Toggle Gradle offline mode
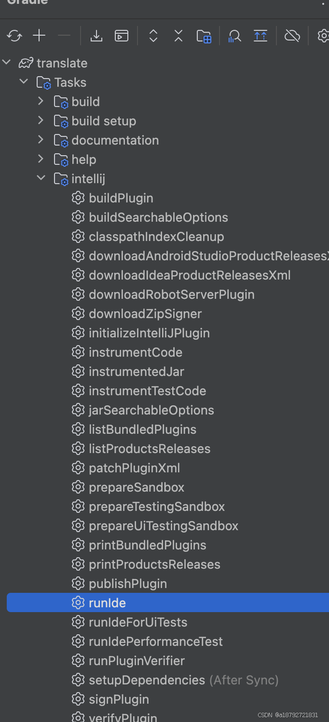Screen dimensions: 329x722 292,36
